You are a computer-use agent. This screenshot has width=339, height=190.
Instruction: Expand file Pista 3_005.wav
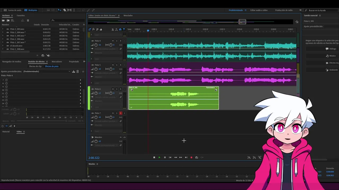tap(3, 36)
